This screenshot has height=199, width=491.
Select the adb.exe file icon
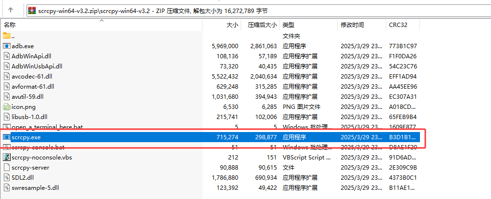click(7, 46)
